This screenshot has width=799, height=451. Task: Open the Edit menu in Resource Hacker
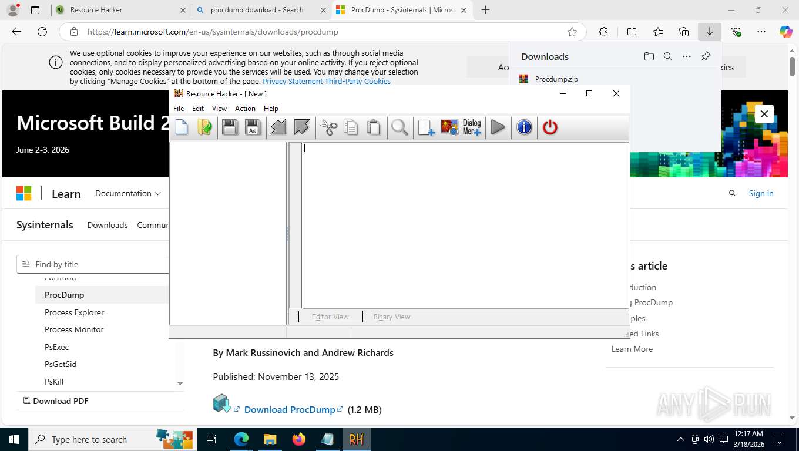[x=198, y=109]
